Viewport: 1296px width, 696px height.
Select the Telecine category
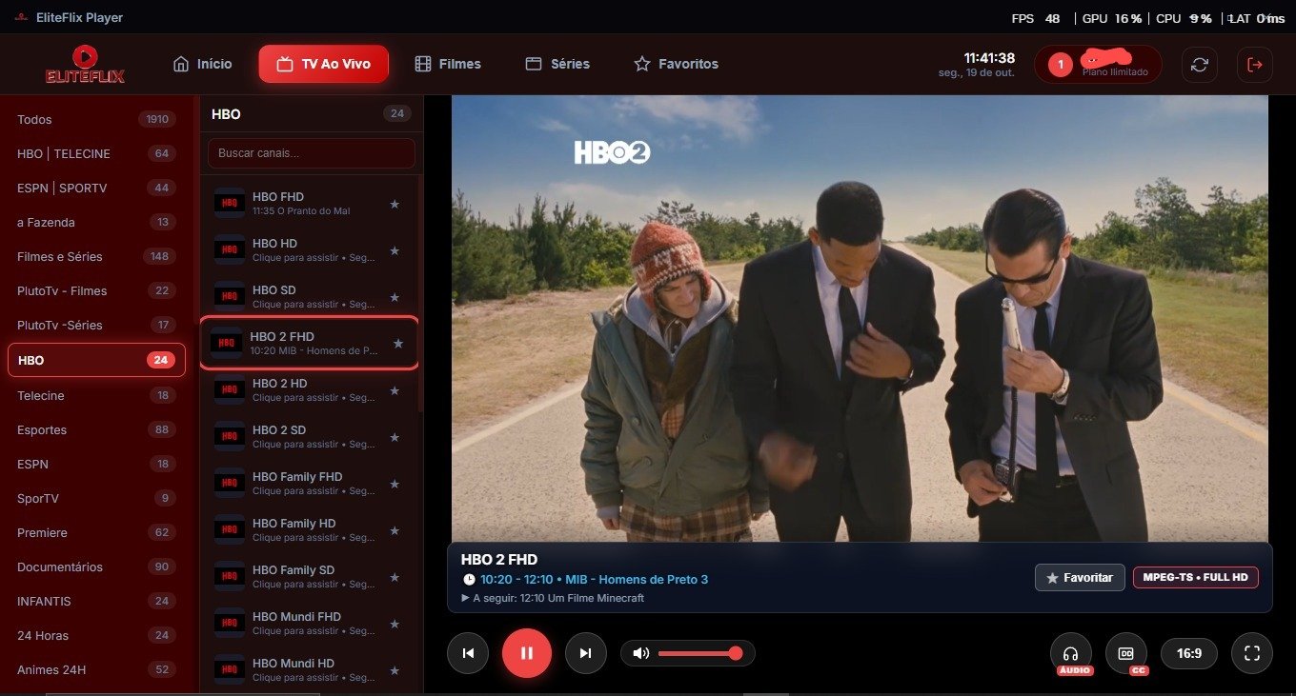pos(95,395)
